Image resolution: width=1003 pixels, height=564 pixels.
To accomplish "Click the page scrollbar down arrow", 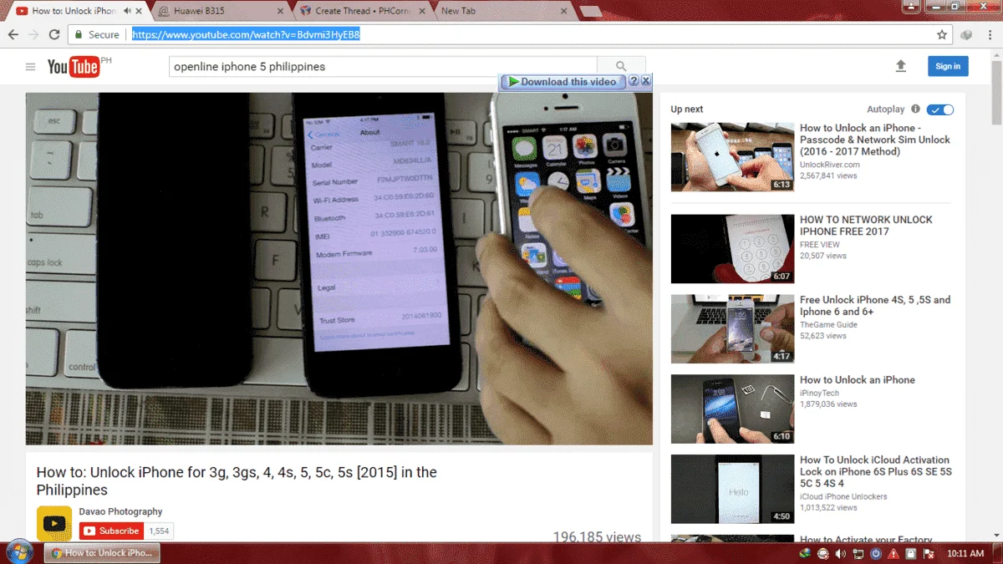I will (x=996, y=536).
